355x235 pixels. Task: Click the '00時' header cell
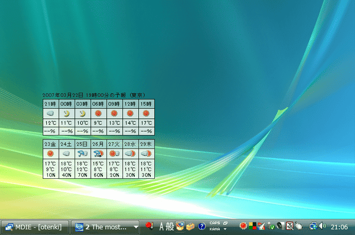(x=66, y=104)
